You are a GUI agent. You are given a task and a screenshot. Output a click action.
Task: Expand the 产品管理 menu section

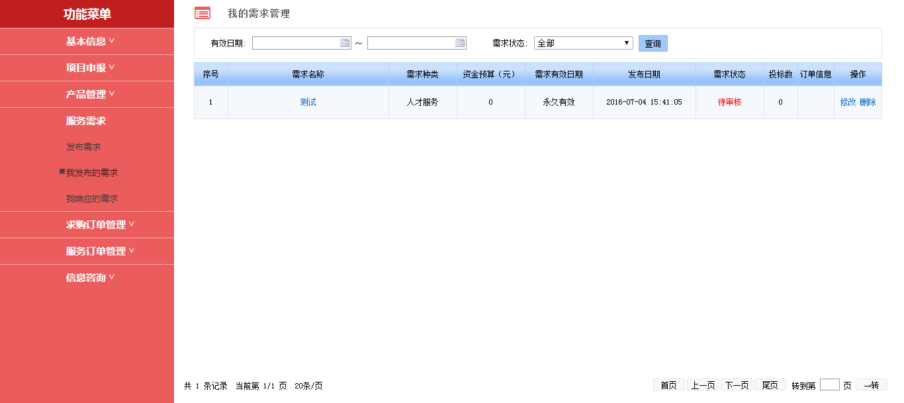click(x=90, y=94)
